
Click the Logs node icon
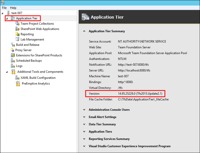click(x=13, y=66)
